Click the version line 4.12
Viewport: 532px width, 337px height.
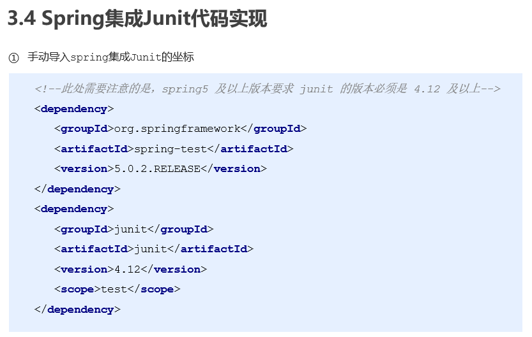pos(131,269)
